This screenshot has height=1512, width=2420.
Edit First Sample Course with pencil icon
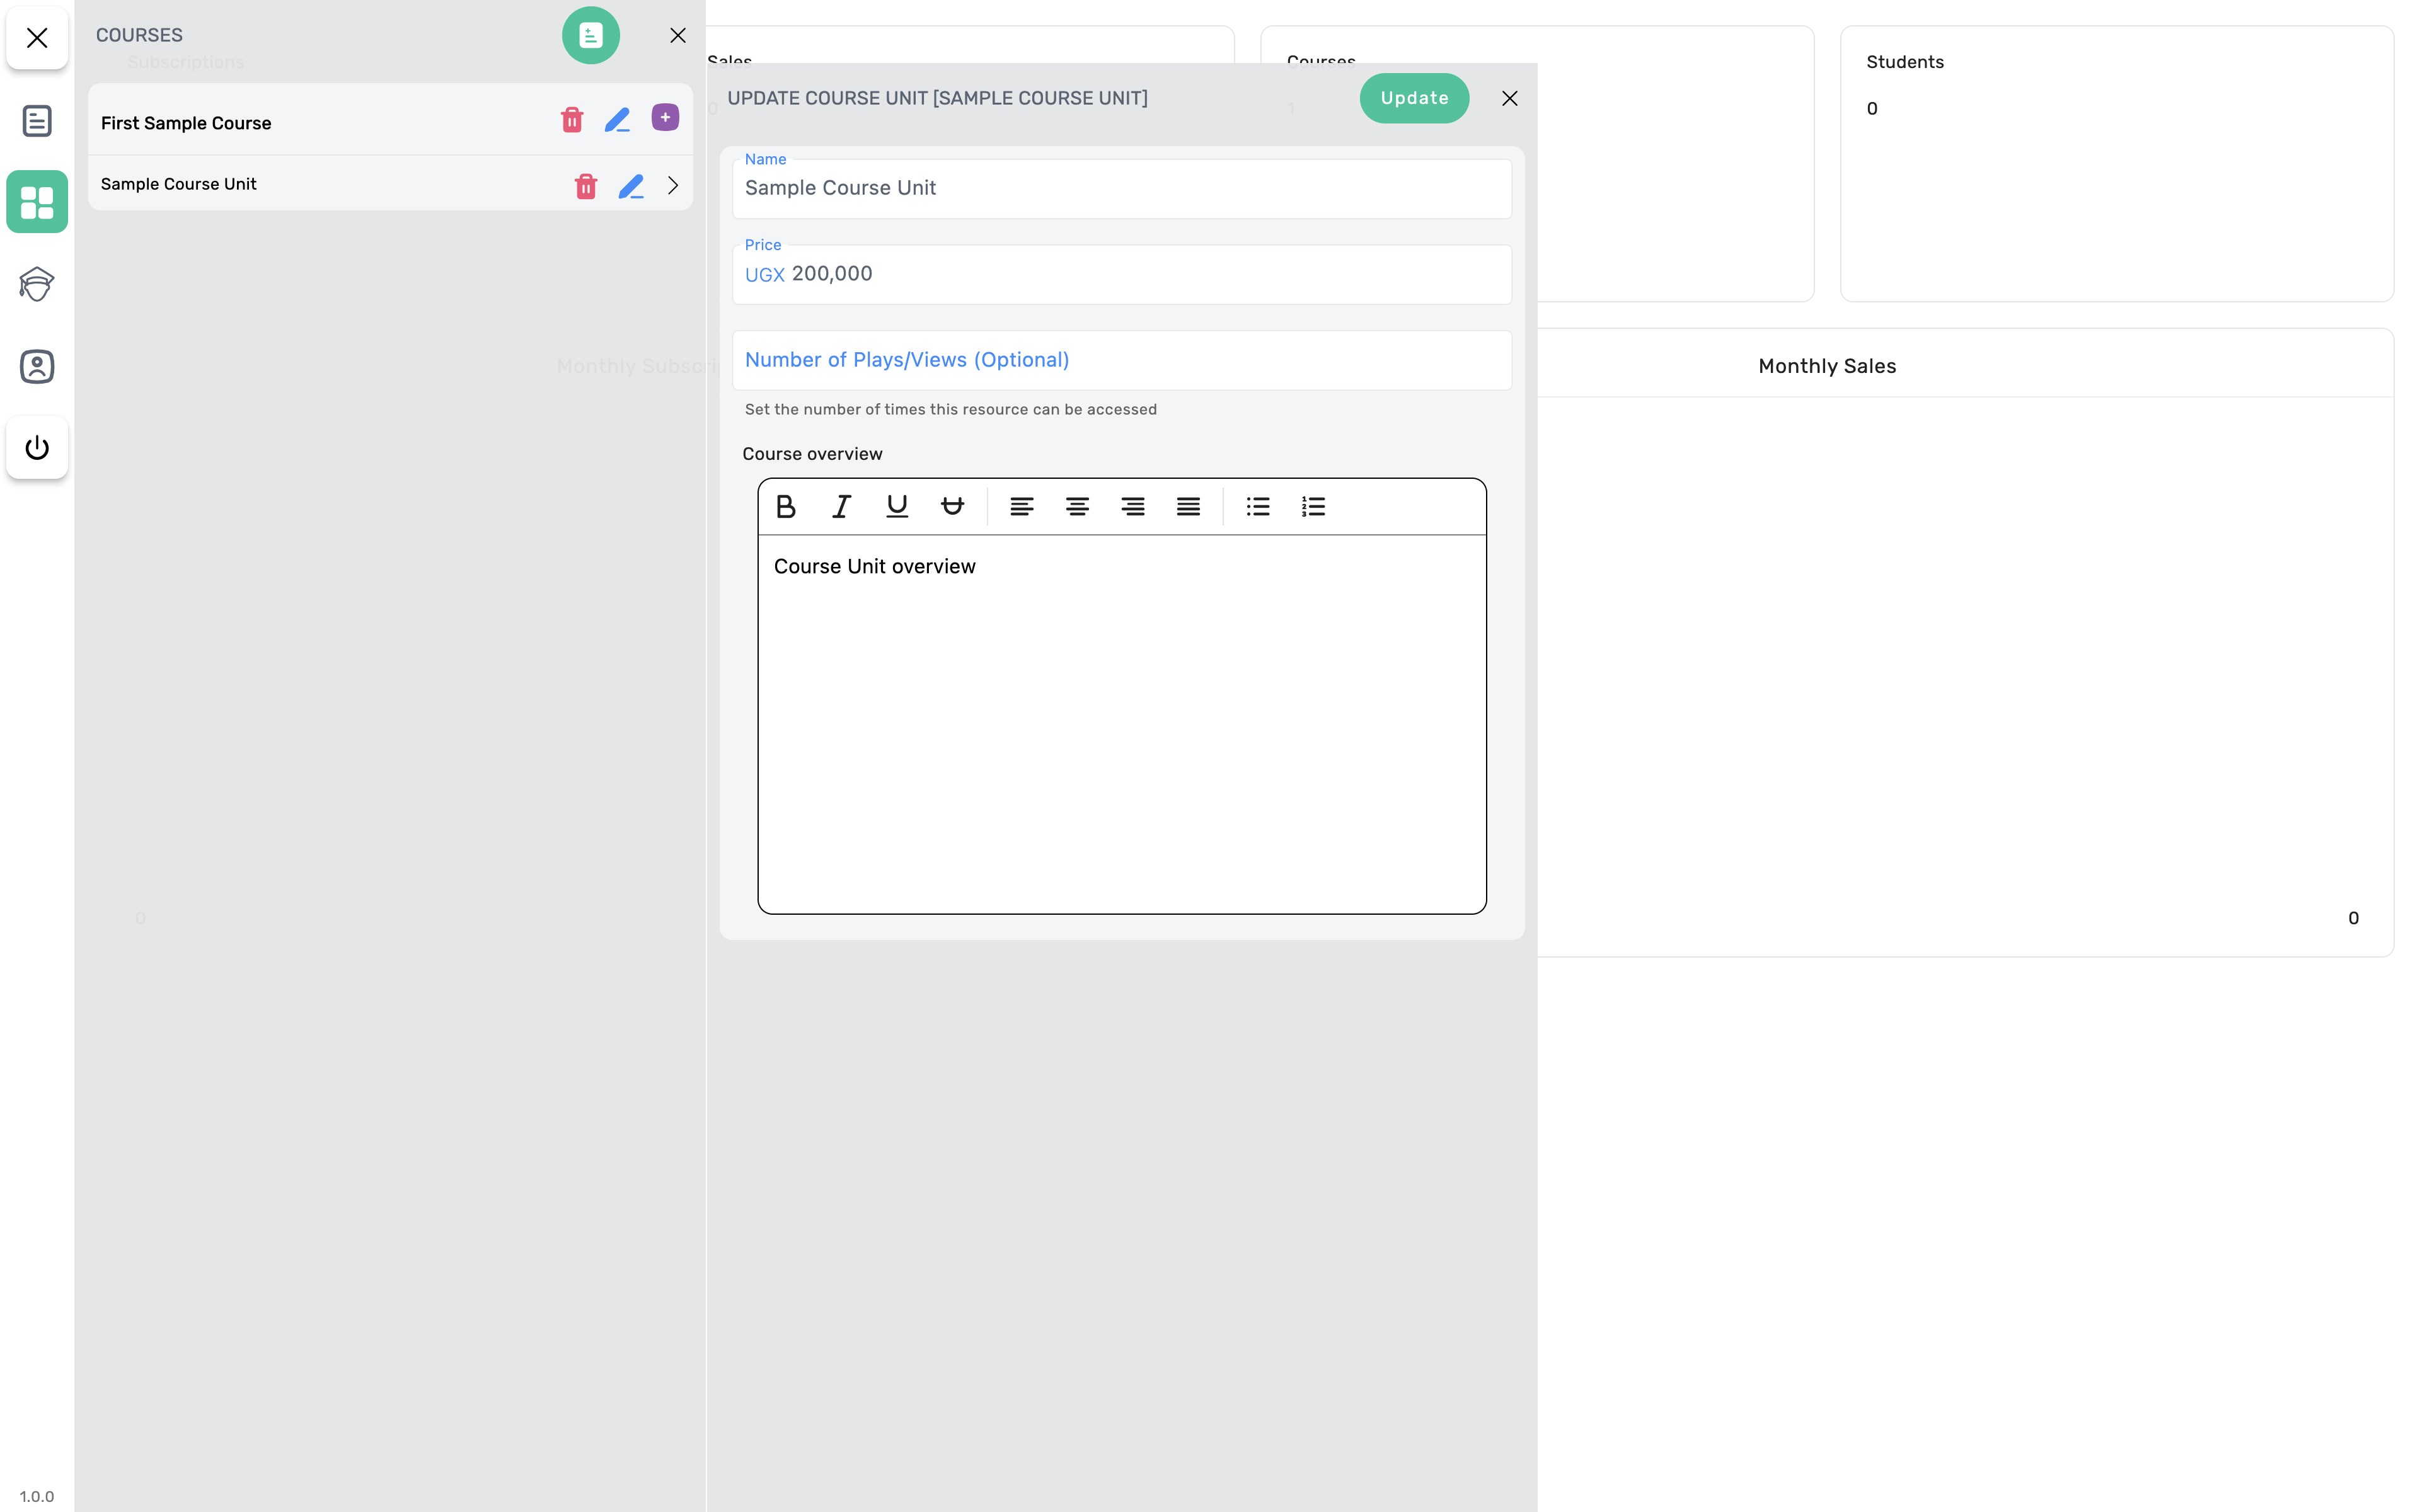click(618, 120)
